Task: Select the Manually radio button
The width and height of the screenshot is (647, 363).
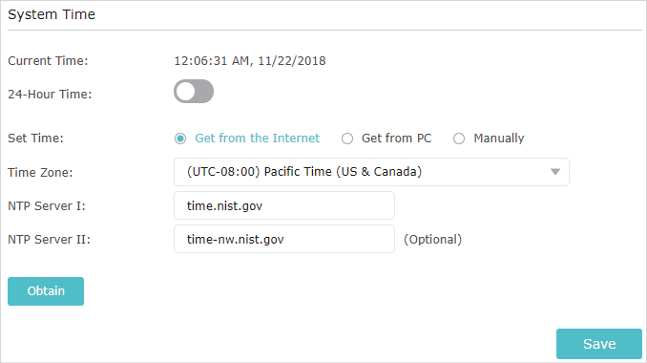Action: [459, 139]
